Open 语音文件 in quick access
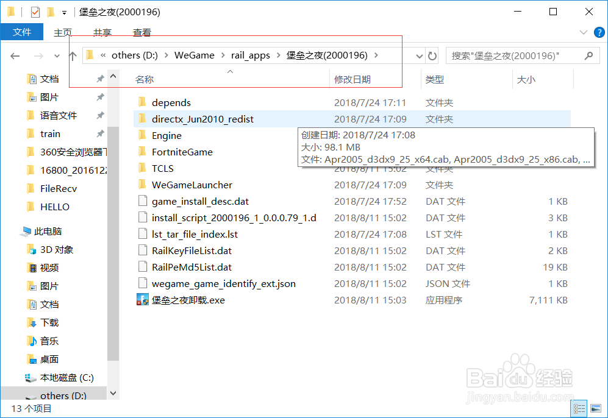 (59, 115)
